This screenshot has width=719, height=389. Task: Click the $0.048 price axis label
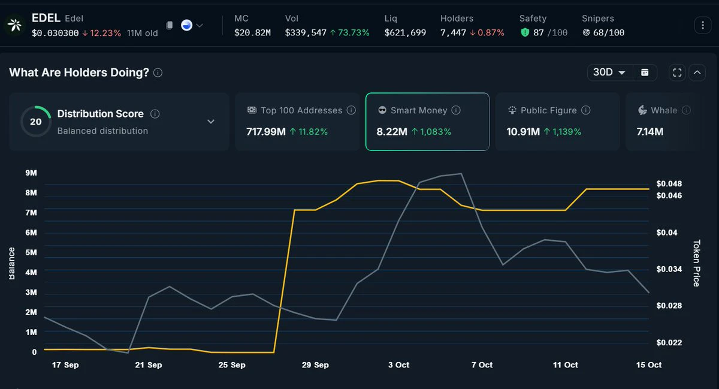(x=669, y=183)
